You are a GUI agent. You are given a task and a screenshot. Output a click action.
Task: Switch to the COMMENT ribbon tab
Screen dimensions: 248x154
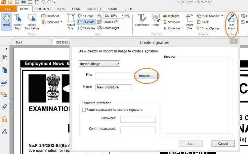pos(43,9)
